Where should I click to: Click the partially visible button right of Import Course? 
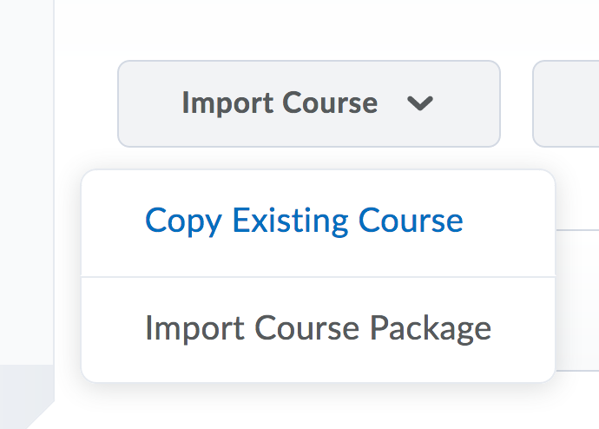point(566,103)
